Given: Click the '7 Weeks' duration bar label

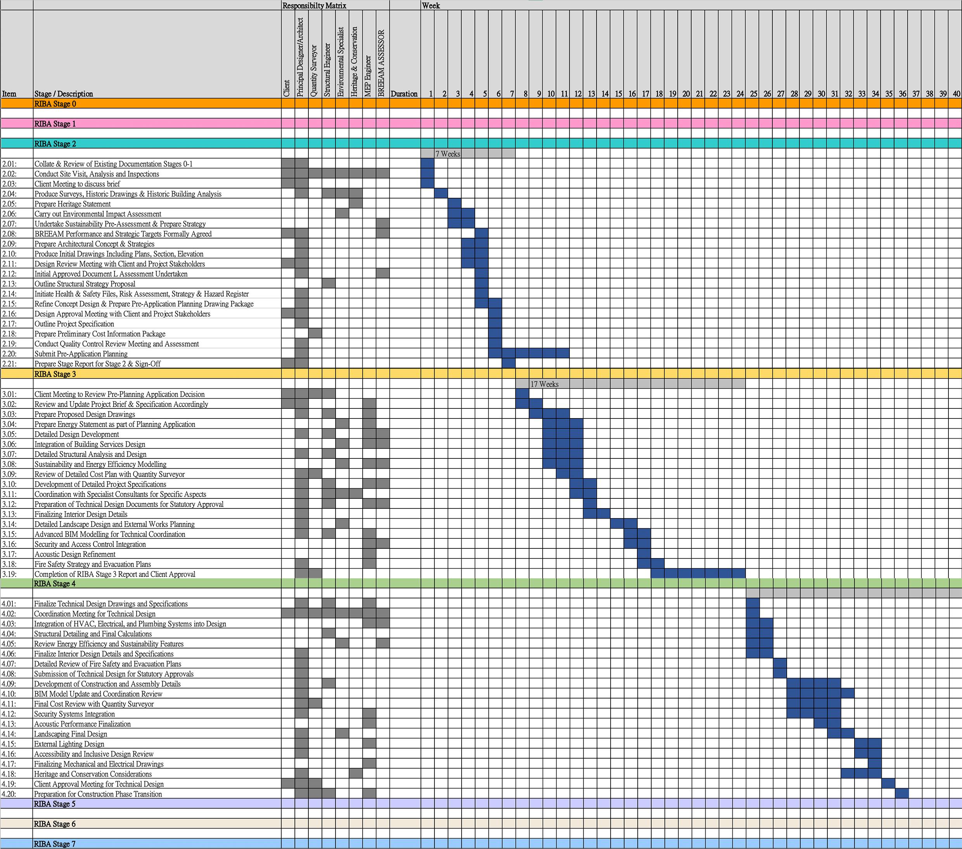Looking at the screenshot, I should [x=448, y=154].
